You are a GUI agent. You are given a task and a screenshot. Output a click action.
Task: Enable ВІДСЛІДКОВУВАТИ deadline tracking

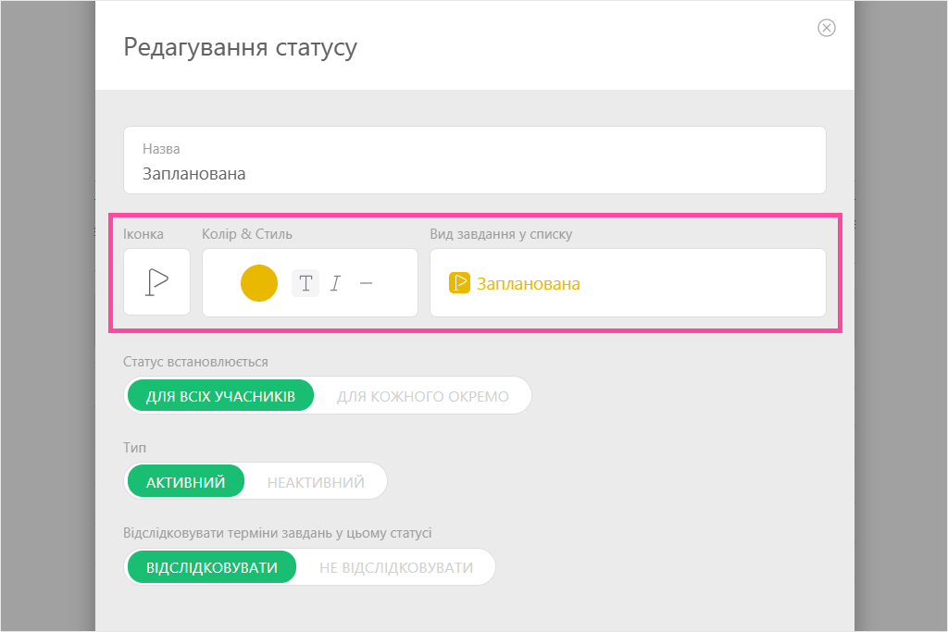(x=211, y=567)
